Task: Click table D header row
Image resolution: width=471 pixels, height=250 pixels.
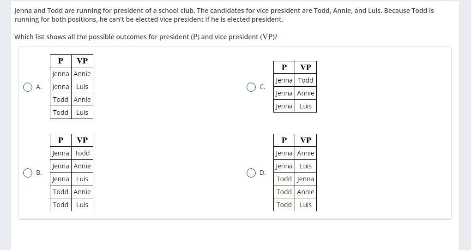Action: click(x=295, y=140)
